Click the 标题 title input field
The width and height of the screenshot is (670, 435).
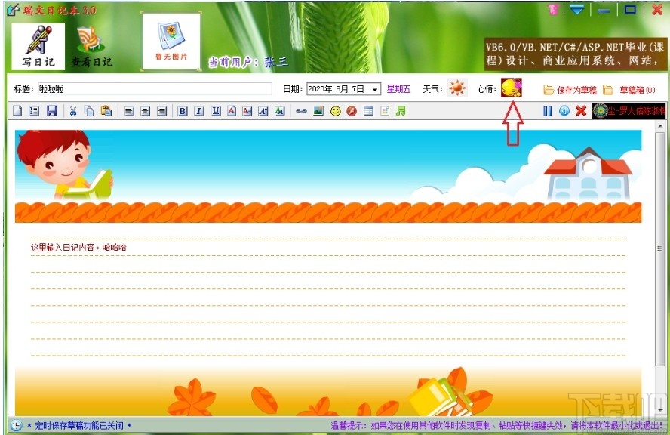point(155,88)
